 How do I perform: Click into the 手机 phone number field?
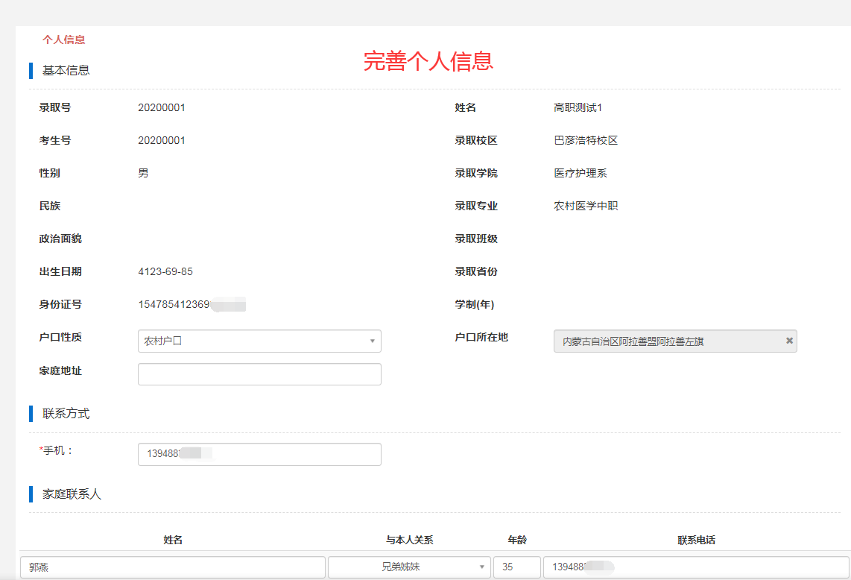pyautogui.click(x=259, y=454)
